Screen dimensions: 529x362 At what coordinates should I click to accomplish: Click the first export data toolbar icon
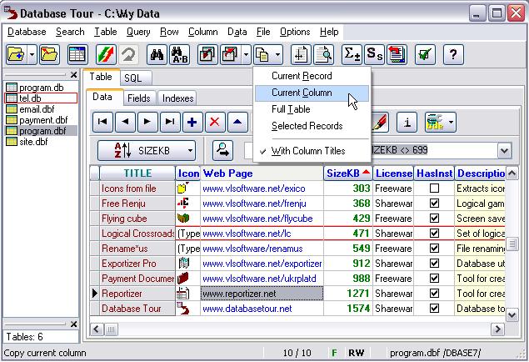207,54
